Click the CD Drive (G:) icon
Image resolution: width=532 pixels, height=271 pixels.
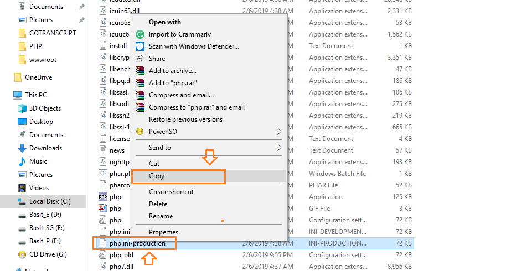click(x=22, y=254)
